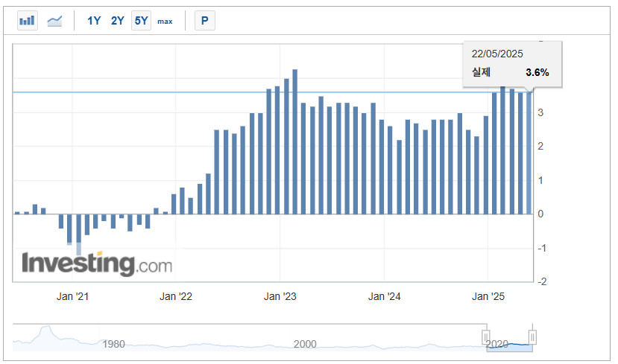Viewport: 618px width, 364px height.
Task: Click right handle of range navigator
Action: tap(532, 337)
